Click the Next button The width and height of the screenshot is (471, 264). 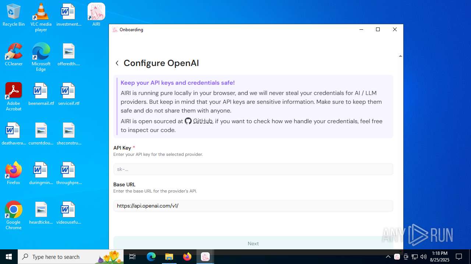(x=253, y=243)
